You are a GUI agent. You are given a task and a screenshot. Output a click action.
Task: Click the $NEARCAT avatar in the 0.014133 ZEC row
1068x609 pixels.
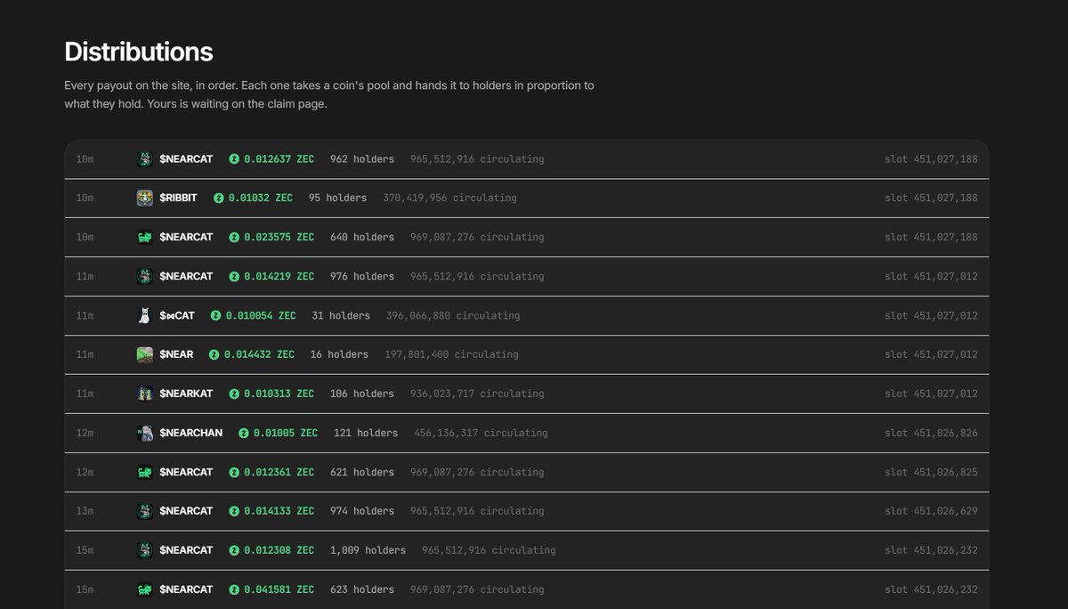point(145,511)
